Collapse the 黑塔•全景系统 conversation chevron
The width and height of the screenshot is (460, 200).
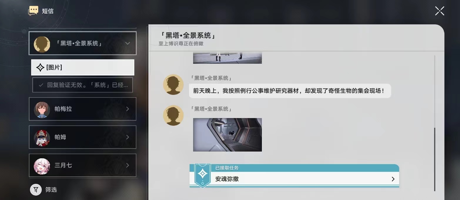[x=128, y=43]
